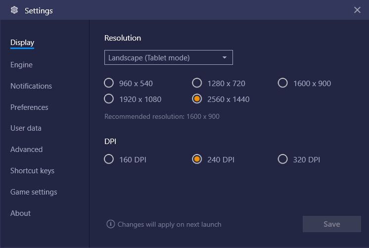Click the Landscape dropdown arrow

[225, 57]
